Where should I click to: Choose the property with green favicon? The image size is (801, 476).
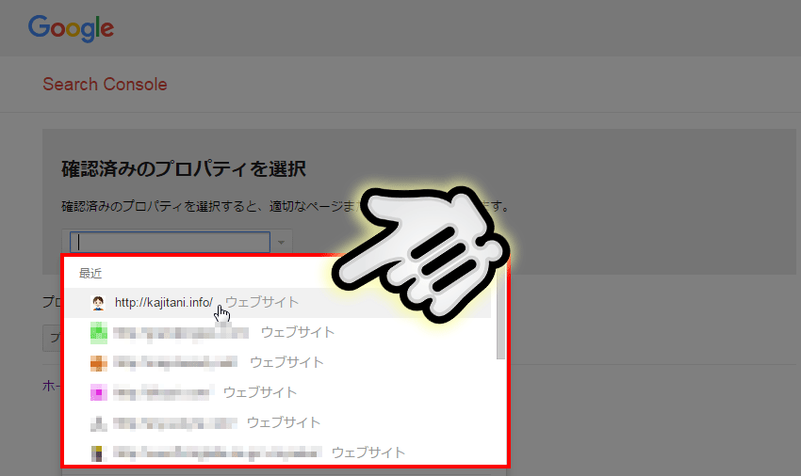(278, 333)
